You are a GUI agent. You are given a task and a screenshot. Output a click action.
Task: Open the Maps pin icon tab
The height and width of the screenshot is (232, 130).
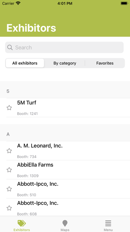click(x=65, y=223)
